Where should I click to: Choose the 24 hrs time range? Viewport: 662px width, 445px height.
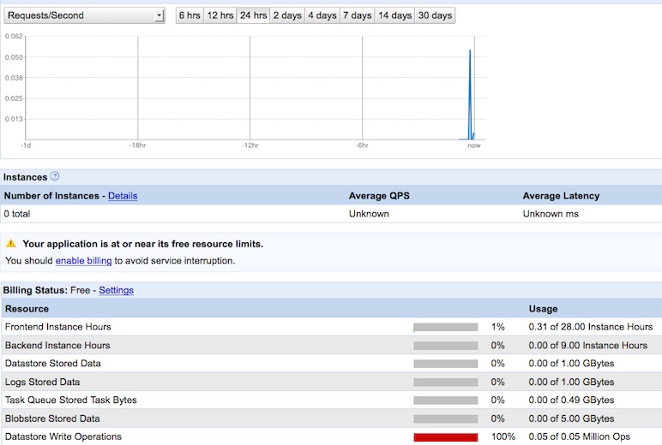pos(253,15)
